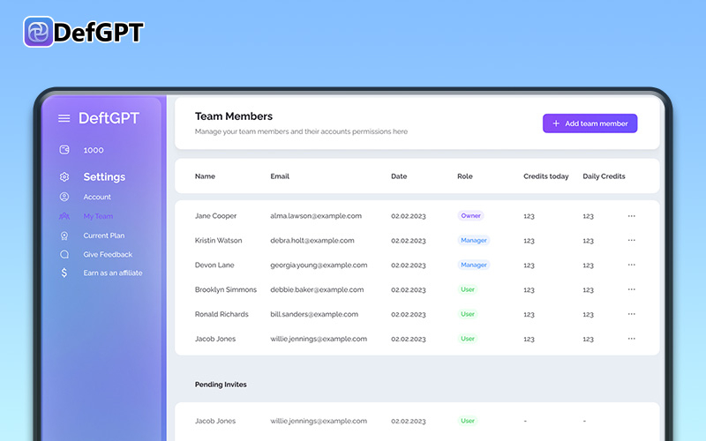Viewport: 706px width, 441px height.
Task: Click the Team Members heading
Action: (234, 116)
